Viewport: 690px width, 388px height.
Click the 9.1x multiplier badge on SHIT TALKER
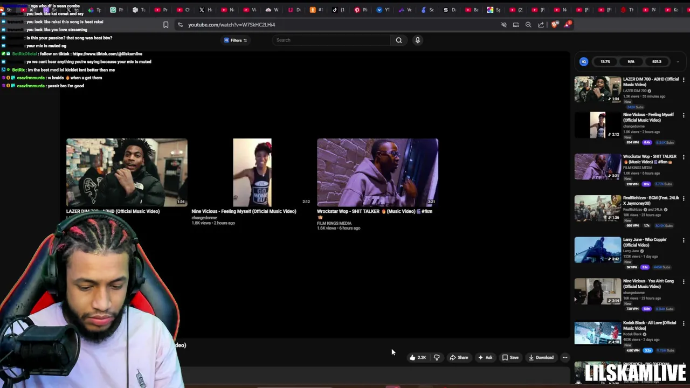[x=646, y=184]
